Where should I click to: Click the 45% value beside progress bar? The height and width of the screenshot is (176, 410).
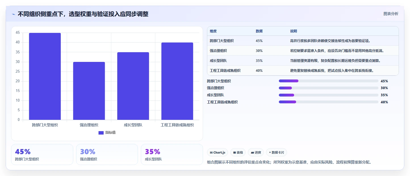tap(384, 81)
